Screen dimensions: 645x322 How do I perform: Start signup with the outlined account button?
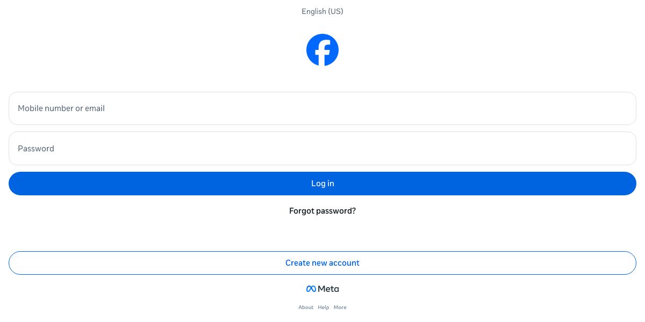[322, 263]
